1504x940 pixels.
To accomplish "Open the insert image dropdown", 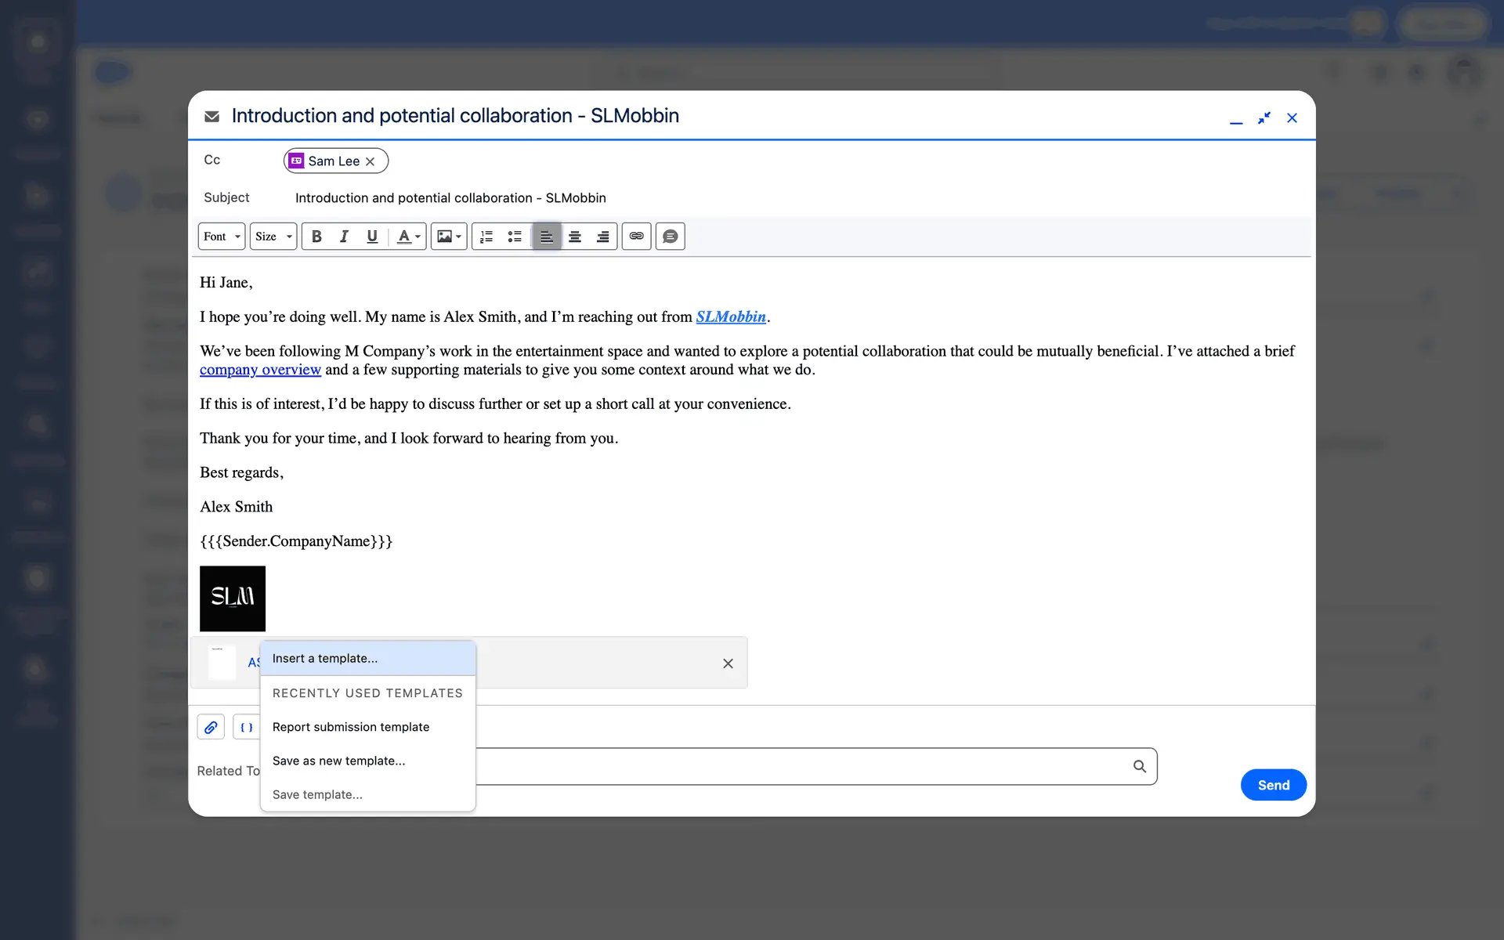I will coord(449,237).
